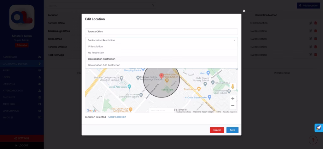This screenshot has width=323, height=149.
Task: Click the Save button
Action: (232, 130)
